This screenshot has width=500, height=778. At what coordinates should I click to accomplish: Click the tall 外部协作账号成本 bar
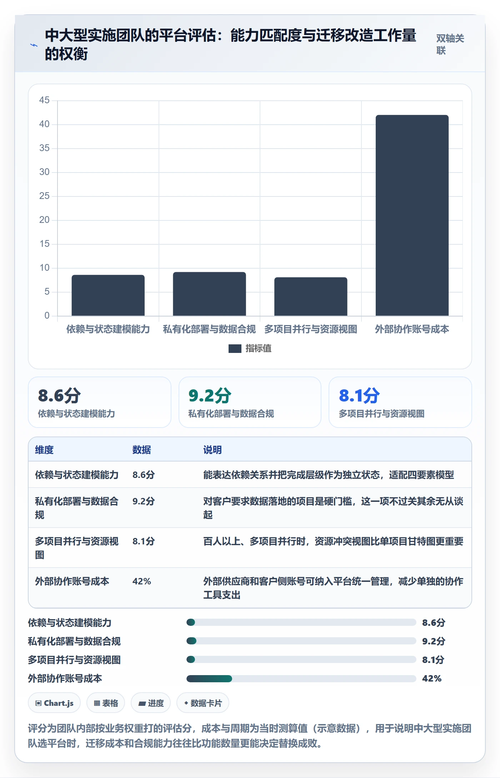pos(412,215)
